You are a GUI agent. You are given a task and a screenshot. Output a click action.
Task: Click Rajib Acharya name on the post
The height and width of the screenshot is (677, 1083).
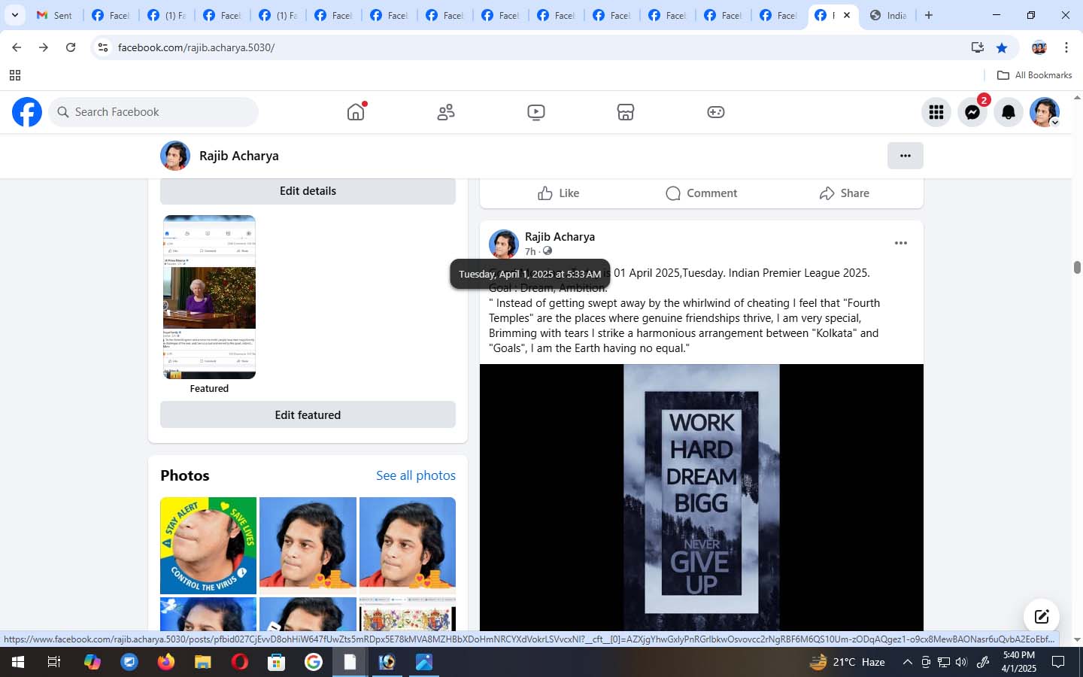[560, 236]
